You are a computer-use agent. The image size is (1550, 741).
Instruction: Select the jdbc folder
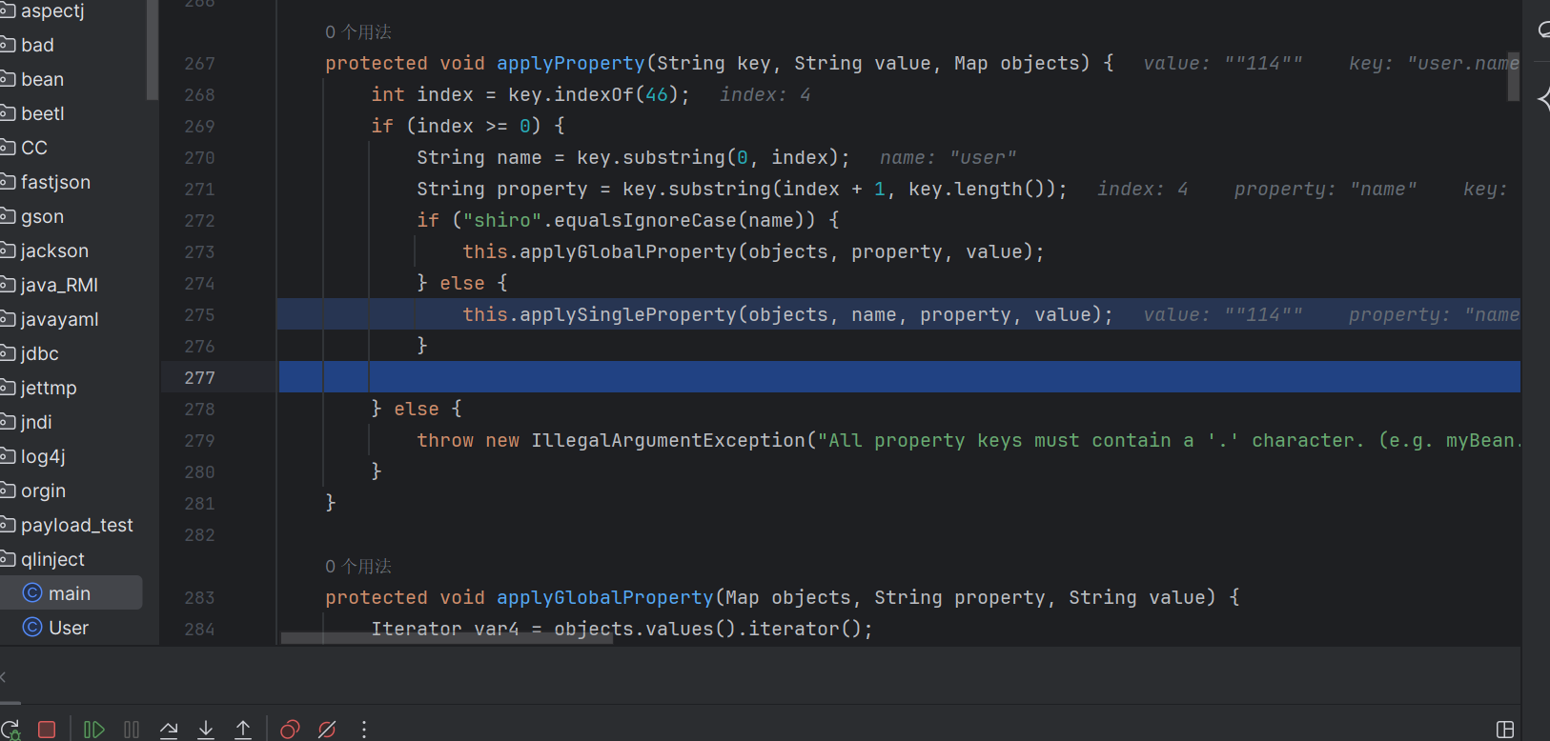pos(40,353)
